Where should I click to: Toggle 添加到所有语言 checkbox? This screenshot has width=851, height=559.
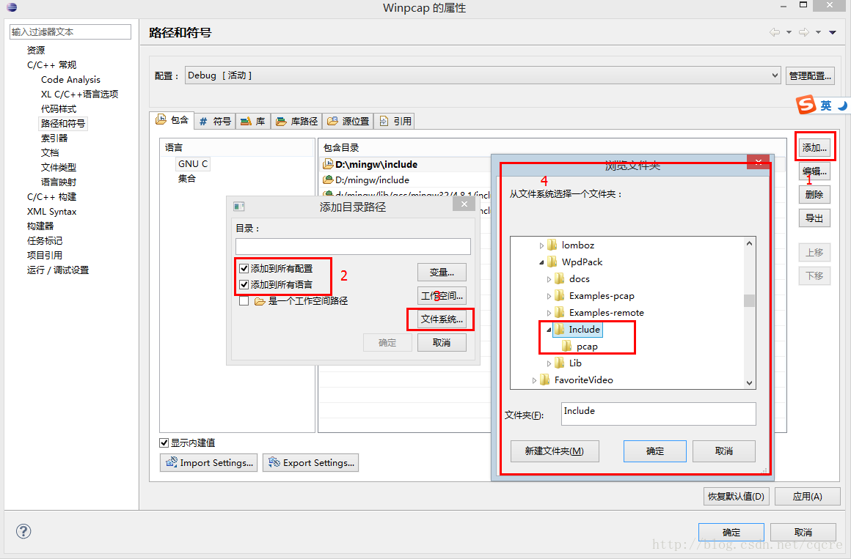244,284
